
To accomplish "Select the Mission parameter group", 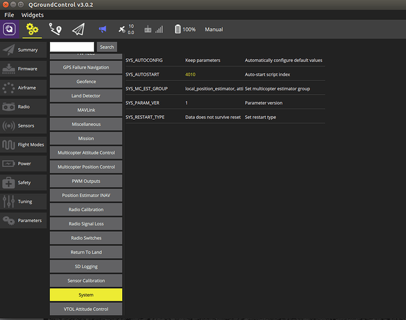I will point(86,138).
